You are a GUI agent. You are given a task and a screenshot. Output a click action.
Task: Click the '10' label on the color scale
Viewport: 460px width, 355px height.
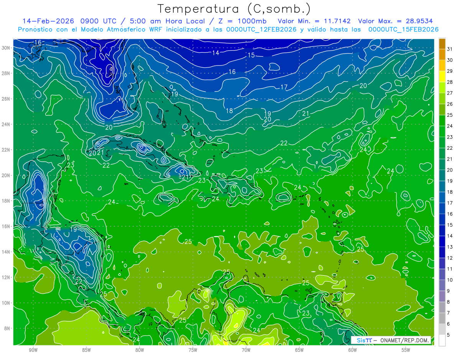click(450, 280)
